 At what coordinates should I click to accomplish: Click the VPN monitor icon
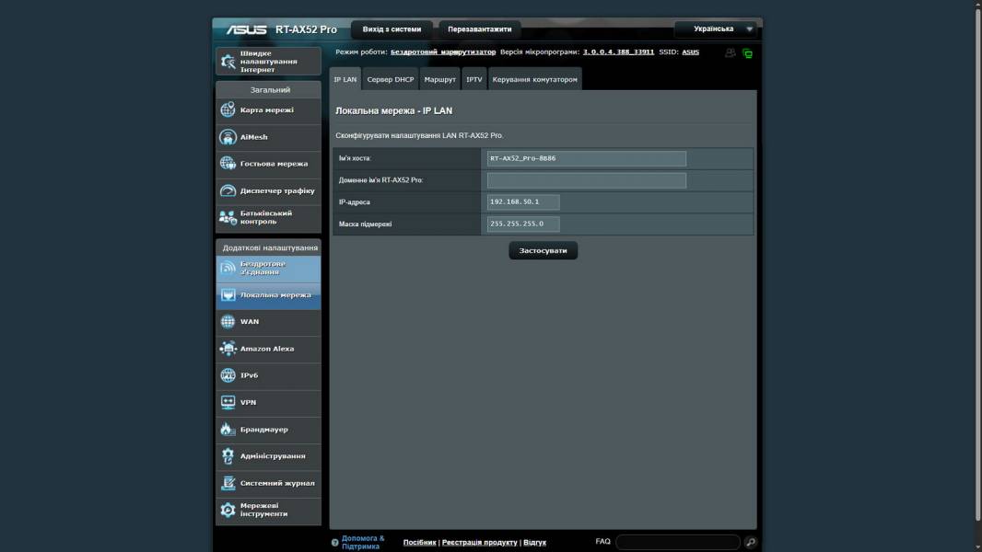228,402
